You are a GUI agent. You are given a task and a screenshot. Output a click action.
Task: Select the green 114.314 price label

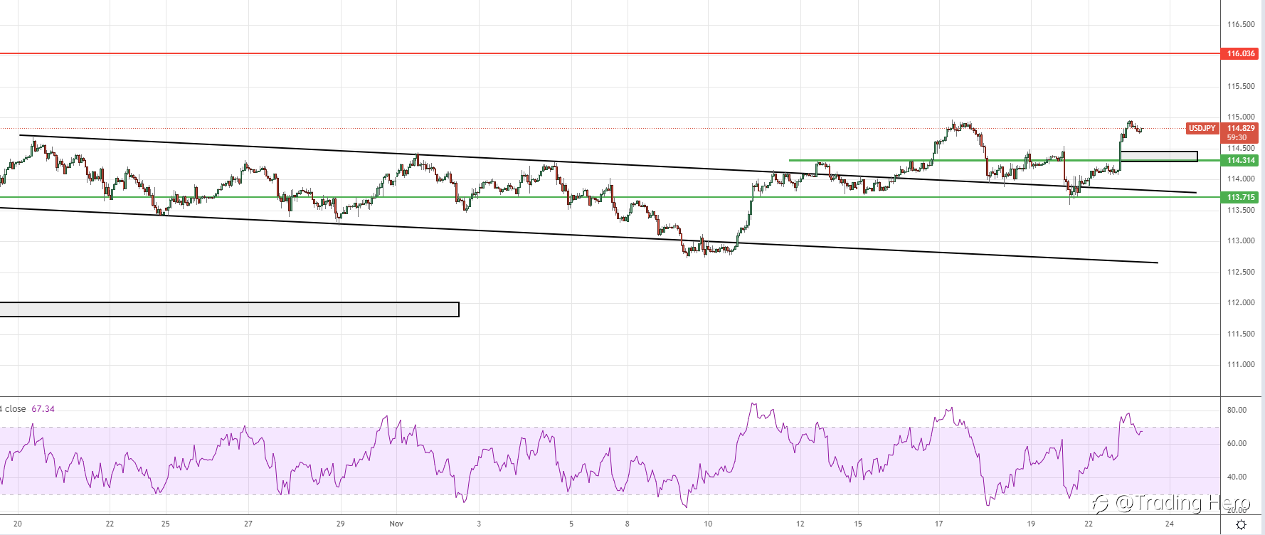tap(1240, 160)
